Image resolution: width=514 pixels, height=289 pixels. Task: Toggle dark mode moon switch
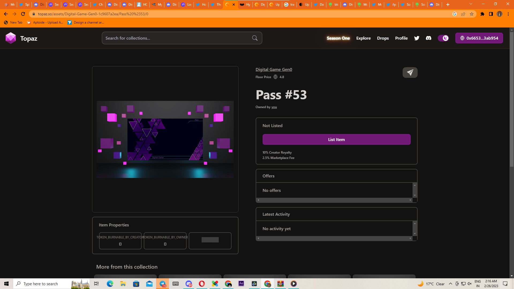(443, 38)
